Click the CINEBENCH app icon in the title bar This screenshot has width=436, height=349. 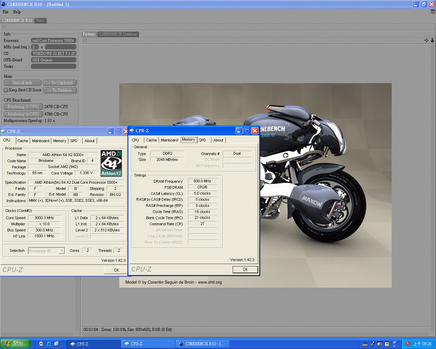3,4
